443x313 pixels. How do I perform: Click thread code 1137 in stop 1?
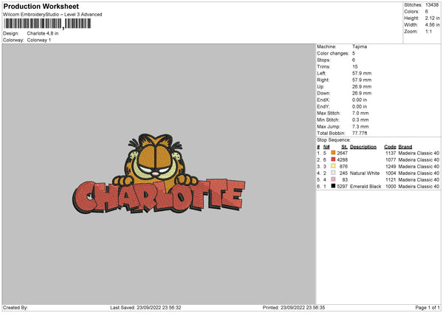point(391,153)
